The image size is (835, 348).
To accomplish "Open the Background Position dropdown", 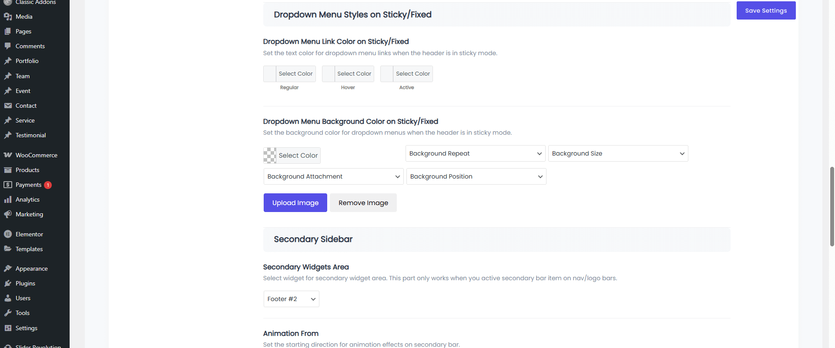I will [x=476, y=176].
